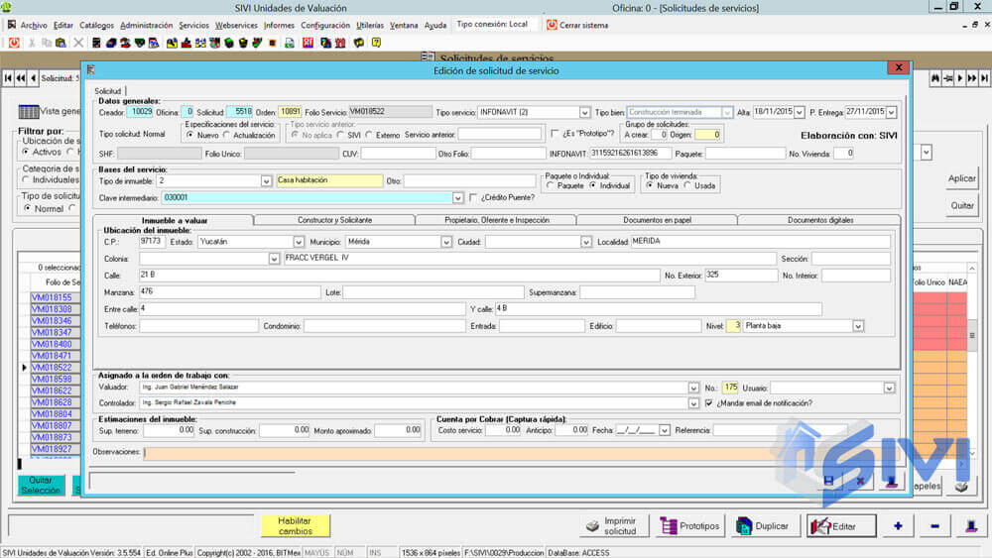The height and width of the screenshot is (558, 992).
Task: Click the Aplicar filter button
Action: tap(961, 178)
